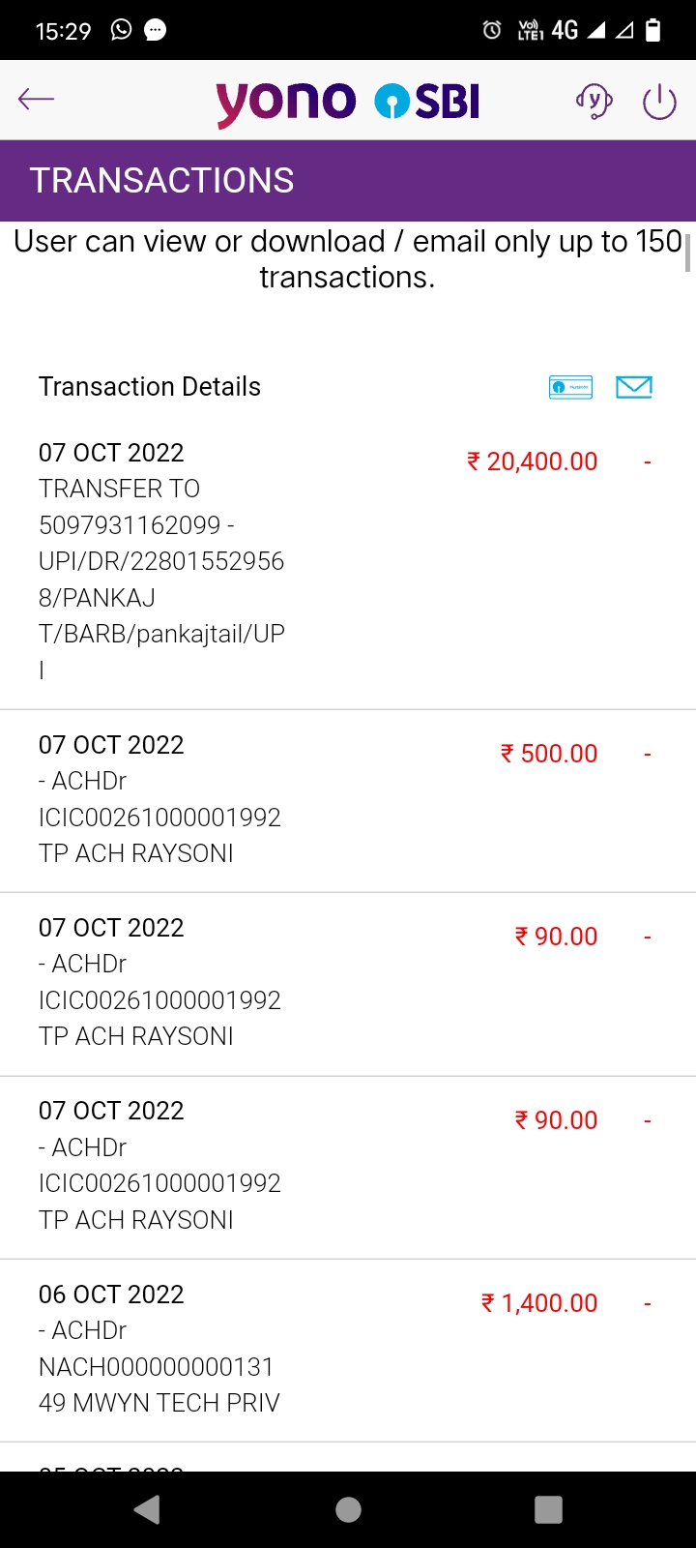Image resolution: width=696 pixels, height=1548 pixels.
Task: Tap the Transaction Details heading
Action: coord(150,387)
